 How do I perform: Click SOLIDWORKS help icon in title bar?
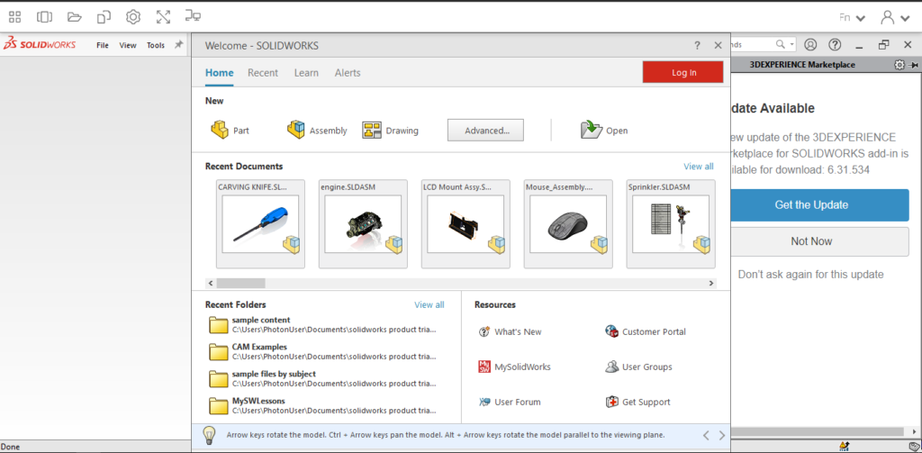835,45
